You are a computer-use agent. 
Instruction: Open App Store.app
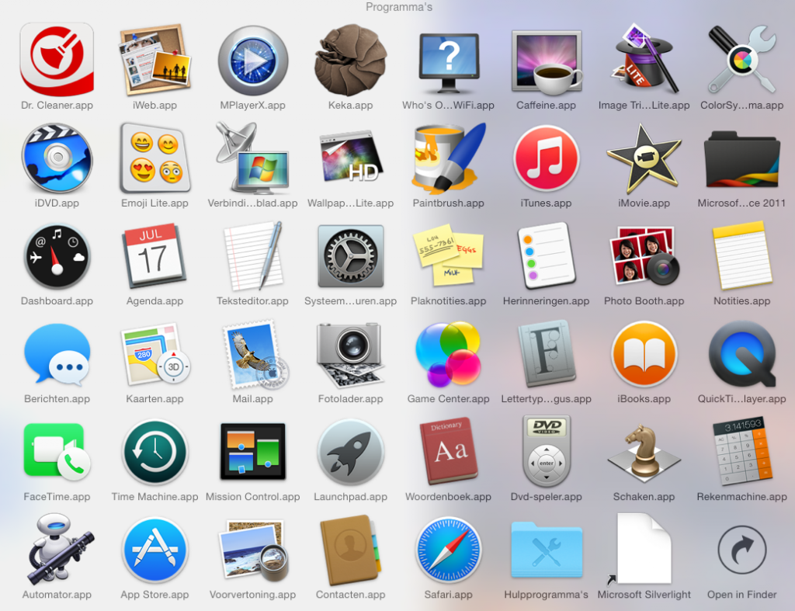(x=154, y=550)
